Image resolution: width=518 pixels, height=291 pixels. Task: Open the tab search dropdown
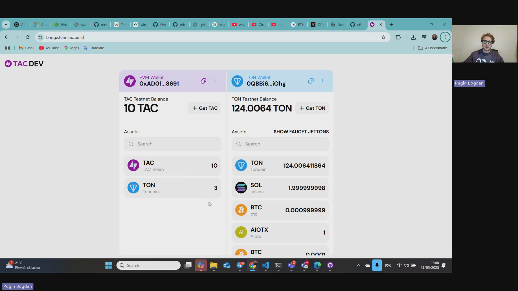[x=6, y=25]
